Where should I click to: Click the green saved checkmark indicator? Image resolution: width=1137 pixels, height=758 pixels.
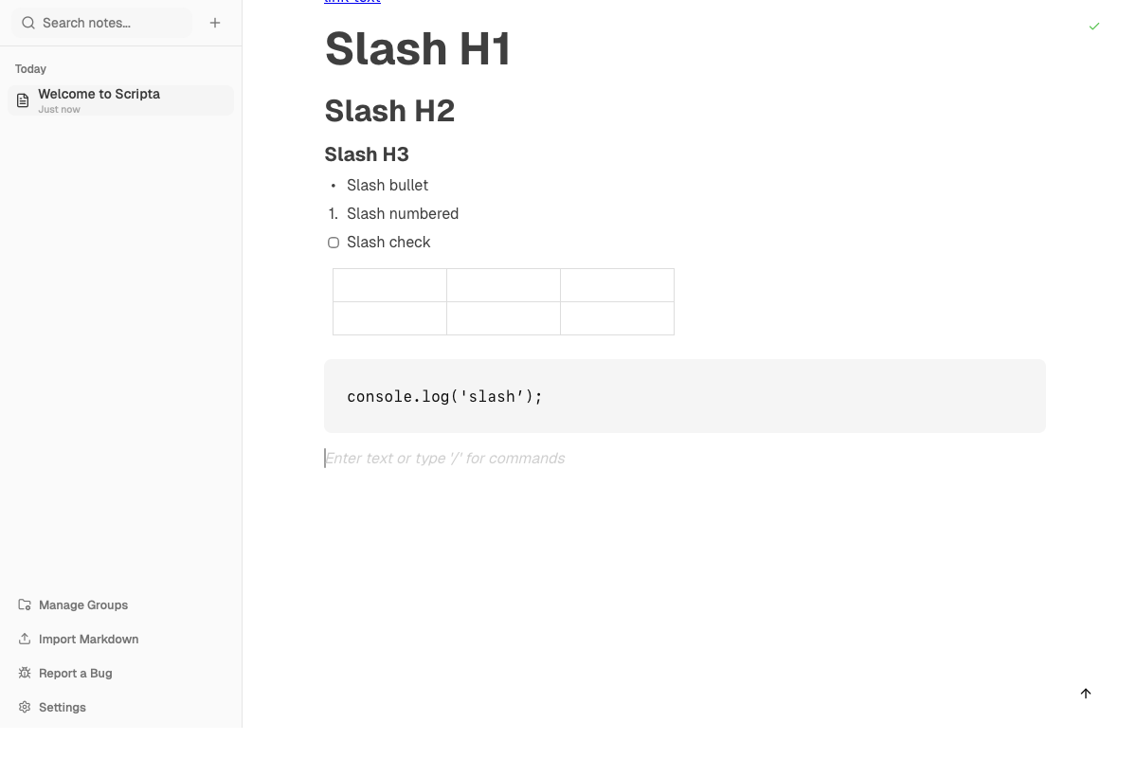pyautogui.click(x=1094, y=27)
